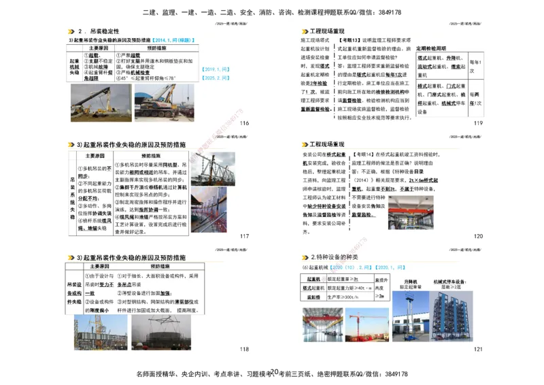
Task: Click the blue tag [2020.1.问] on slide 121
Action: (x=390, y=267)
